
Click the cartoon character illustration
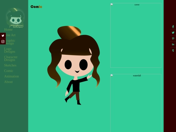click(x=74, y=66)
